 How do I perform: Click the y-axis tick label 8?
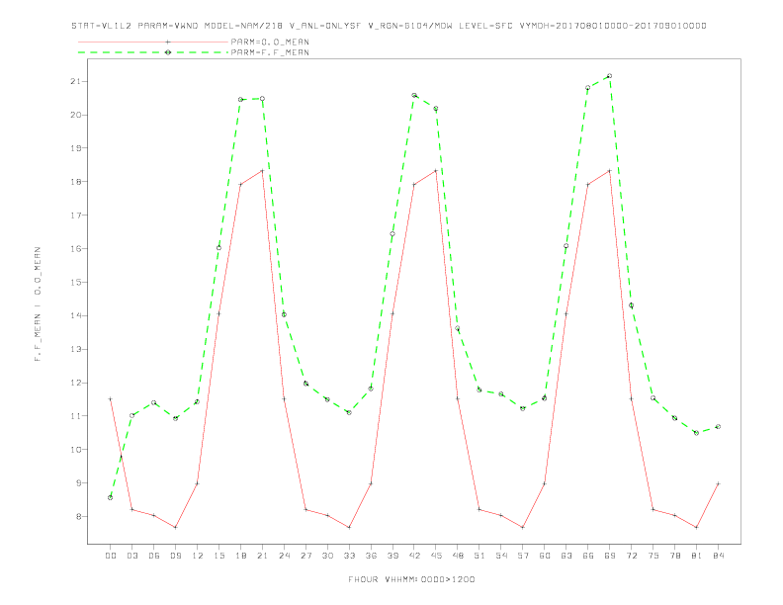(x=79, y=517)
